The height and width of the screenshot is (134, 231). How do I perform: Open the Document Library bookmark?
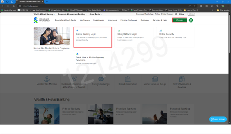coord(156,10)
